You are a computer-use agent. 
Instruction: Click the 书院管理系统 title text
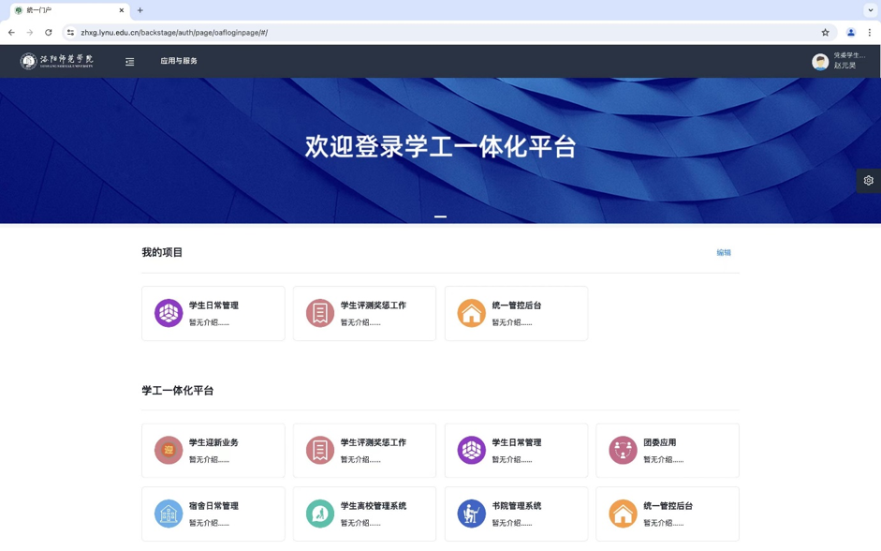pyautogui.click(x=517, y=506)
